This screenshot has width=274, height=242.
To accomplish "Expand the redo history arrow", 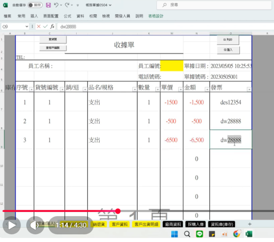I will coord(72,5).
